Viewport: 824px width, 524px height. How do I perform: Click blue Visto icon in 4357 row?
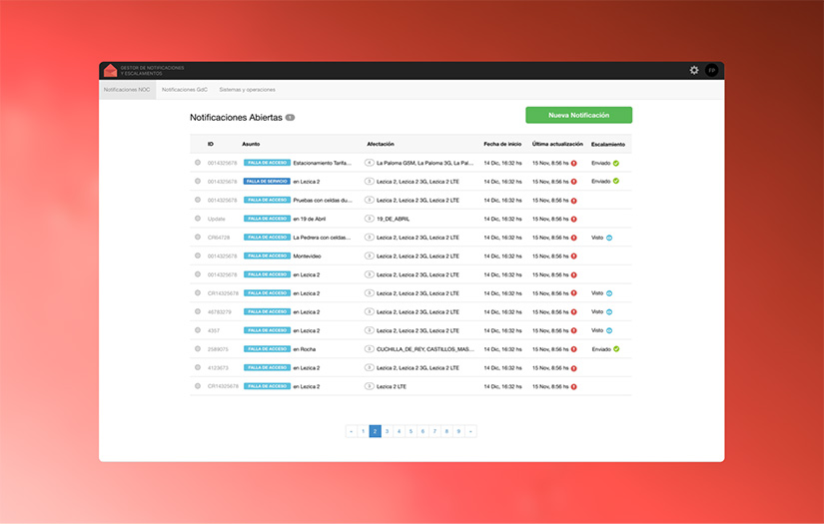click(609, 330)
